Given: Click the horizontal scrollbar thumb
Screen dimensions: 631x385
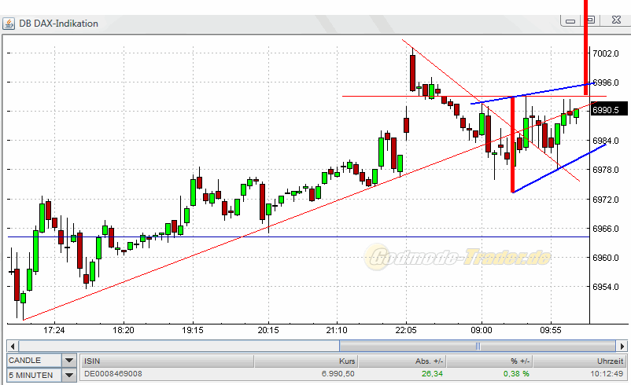Looking at the screenshot, I should (478, 346).
